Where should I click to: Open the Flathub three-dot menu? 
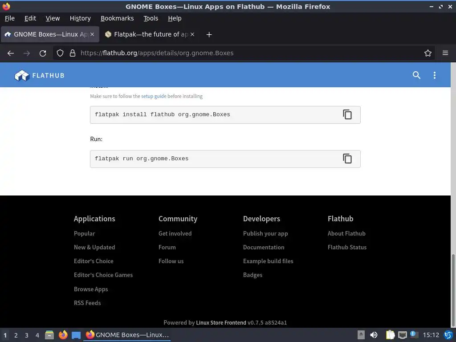(435, 75)
